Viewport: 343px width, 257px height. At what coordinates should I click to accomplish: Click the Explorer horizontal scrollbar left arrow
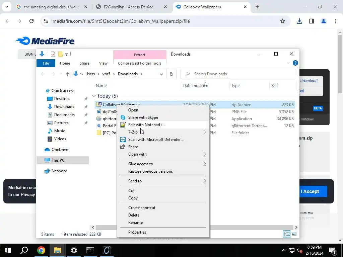[x=93, y=227]
